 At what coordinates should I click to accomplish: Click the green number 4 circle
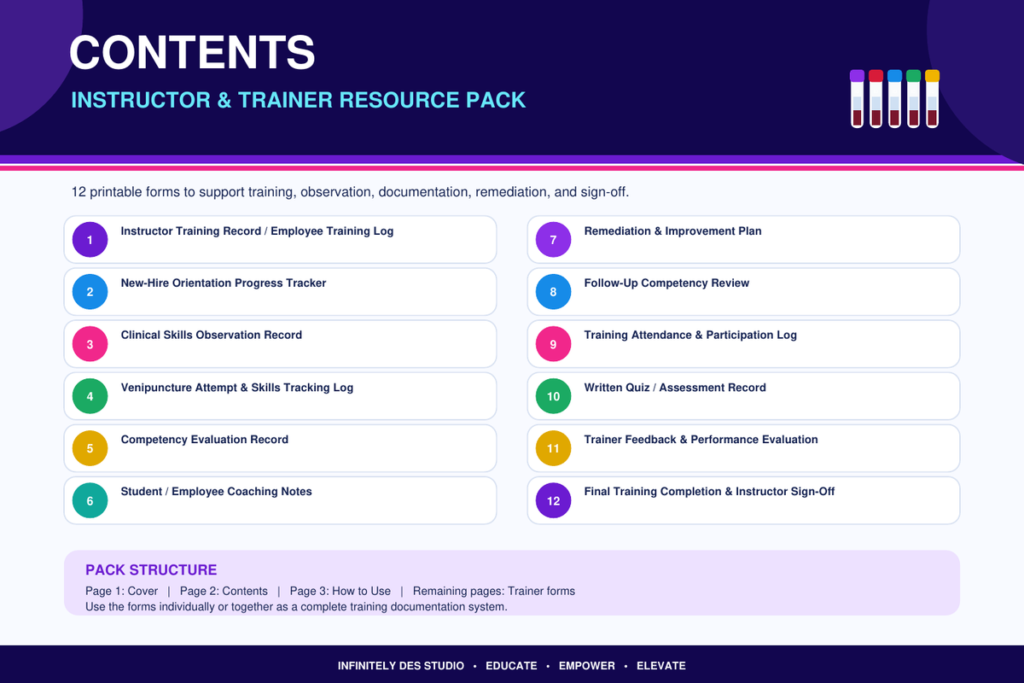tap(90, 396)
